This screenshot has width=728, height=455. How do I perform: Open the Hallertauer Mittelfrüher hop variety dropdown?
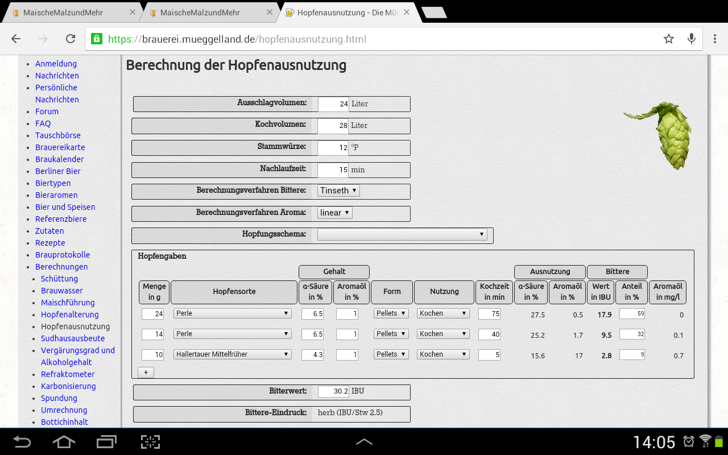(x=232, y=354)
